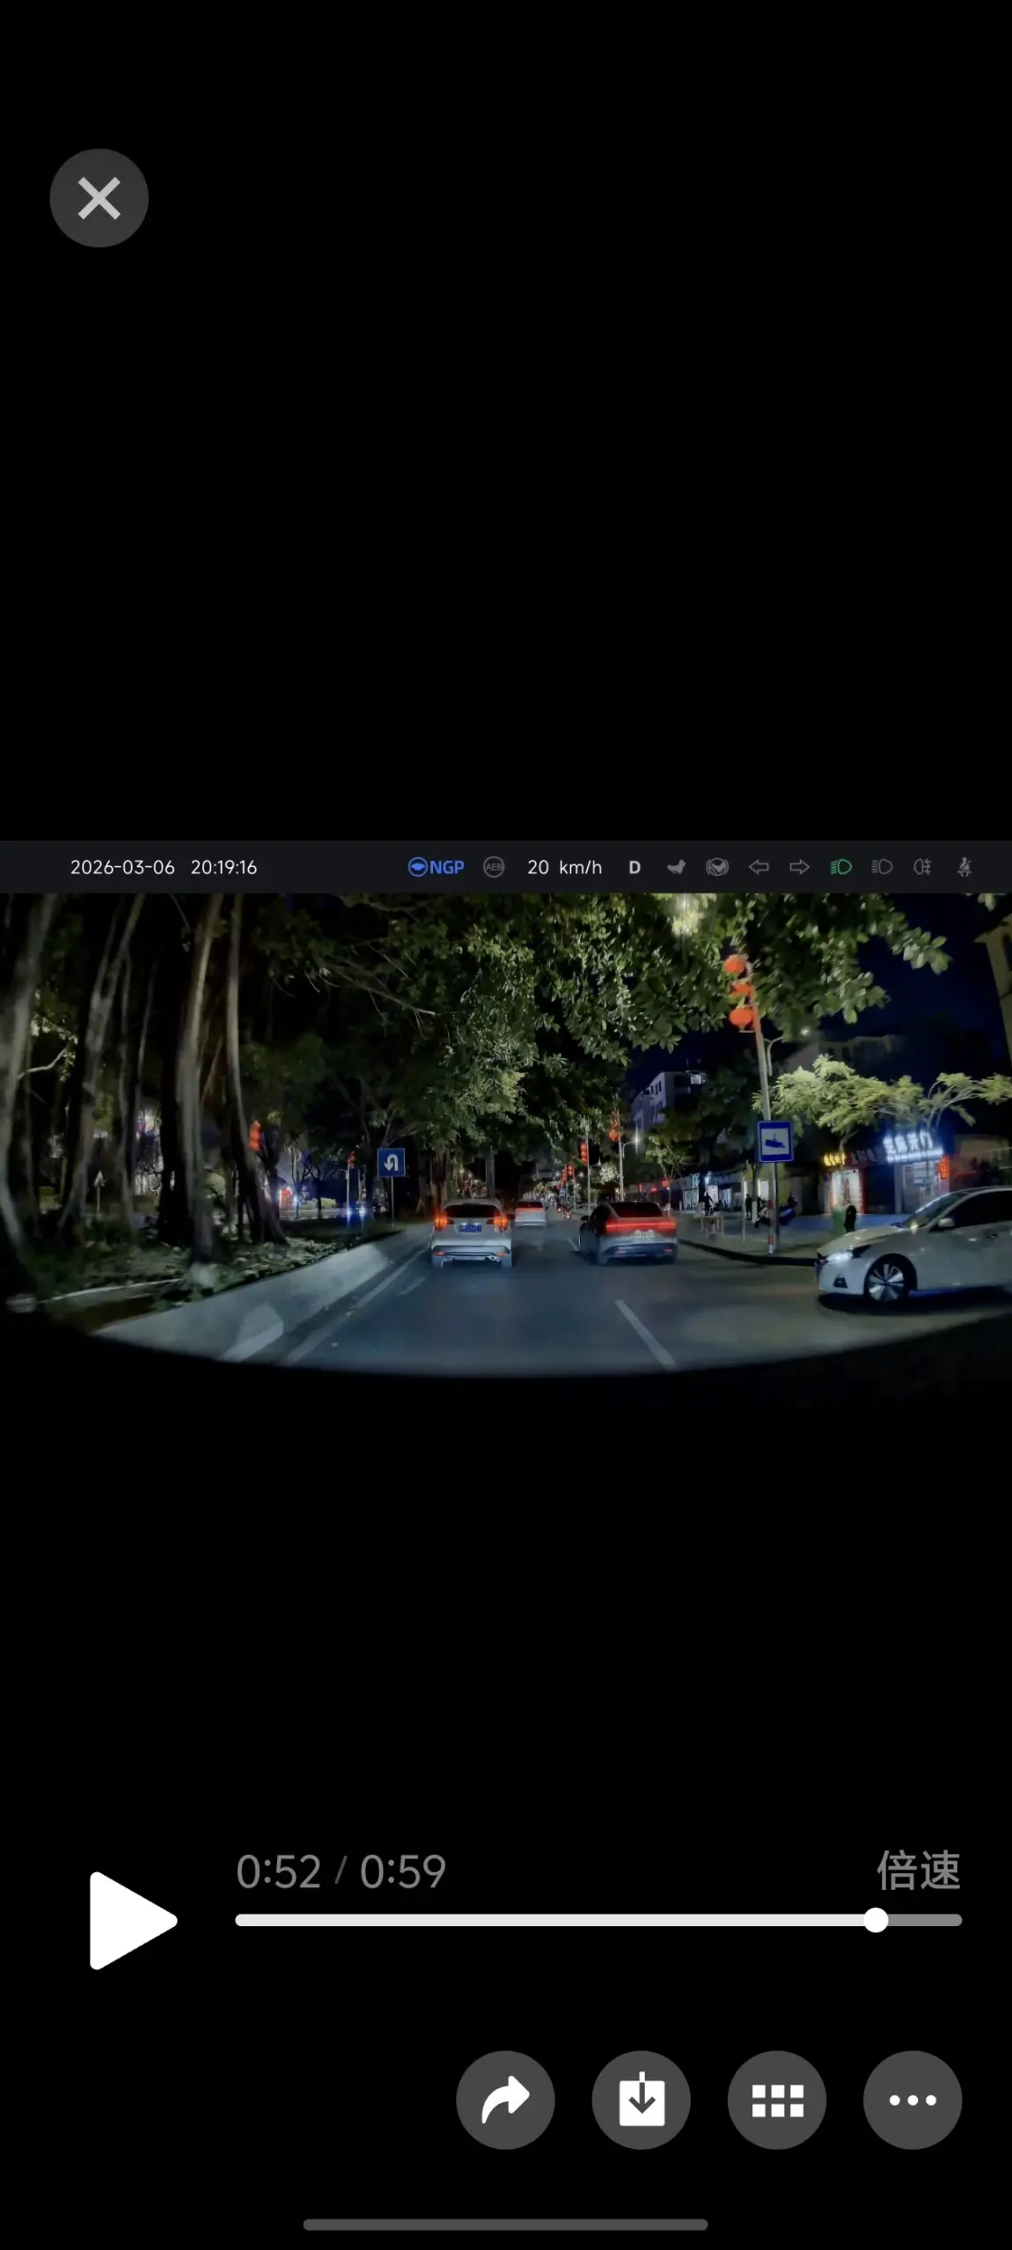Download the dashcam video clip

(641, 2099)
